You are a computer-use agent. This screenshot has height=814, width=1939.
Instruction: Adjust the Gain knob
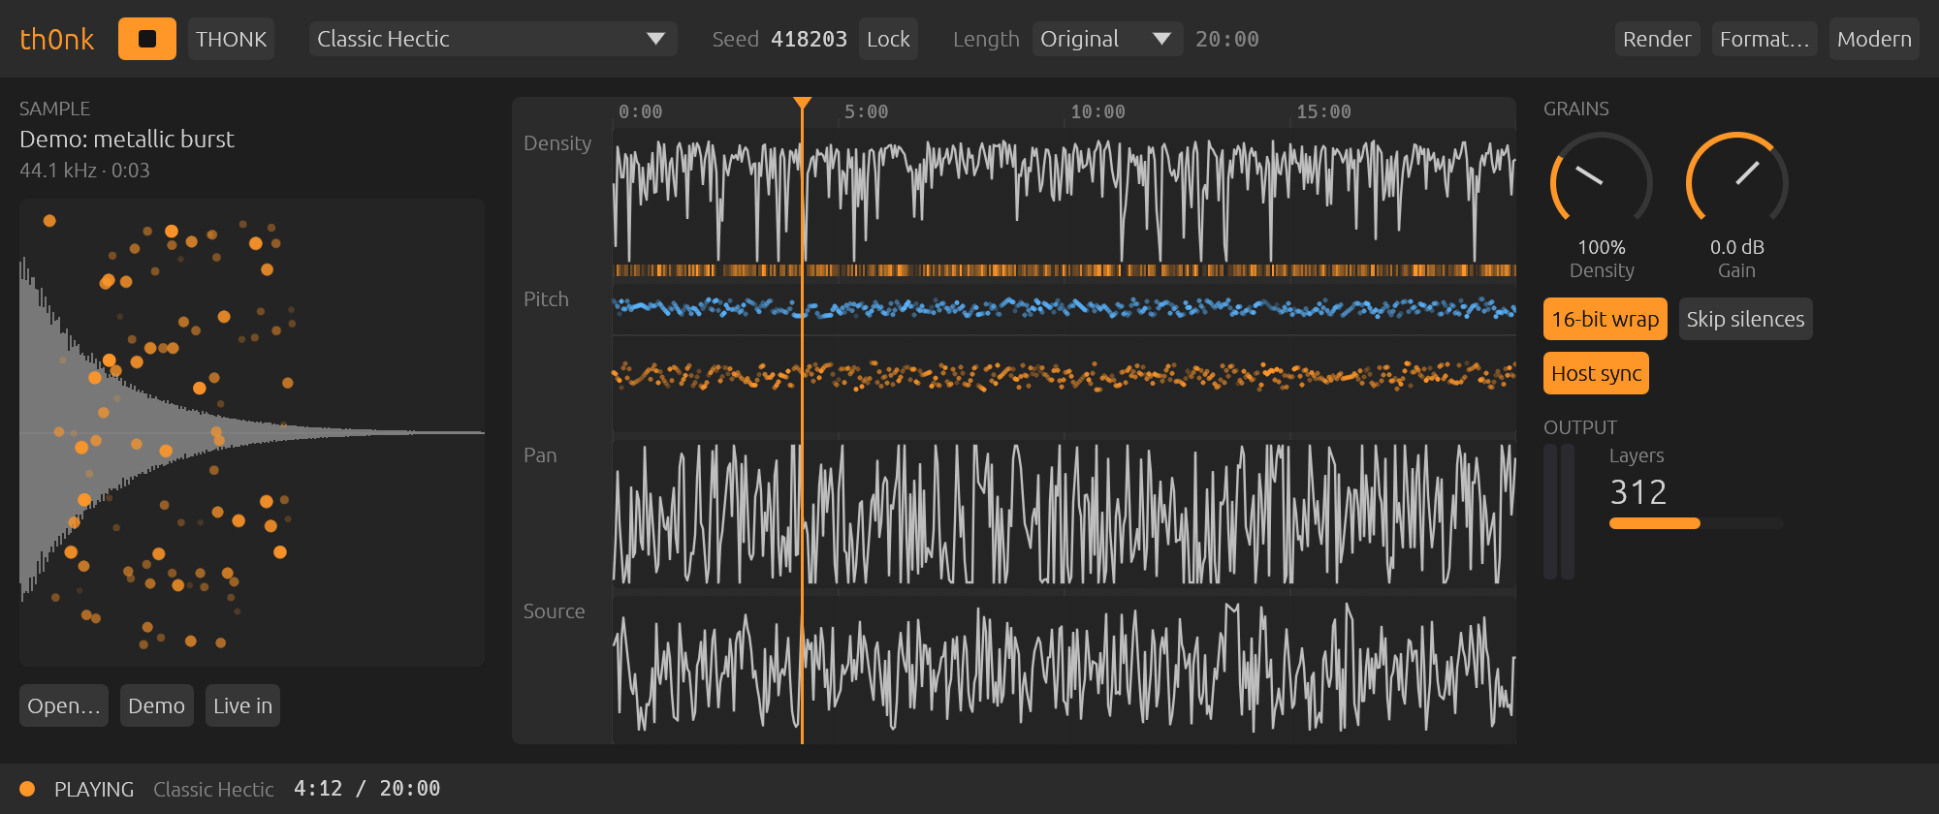pos(1737,182)
